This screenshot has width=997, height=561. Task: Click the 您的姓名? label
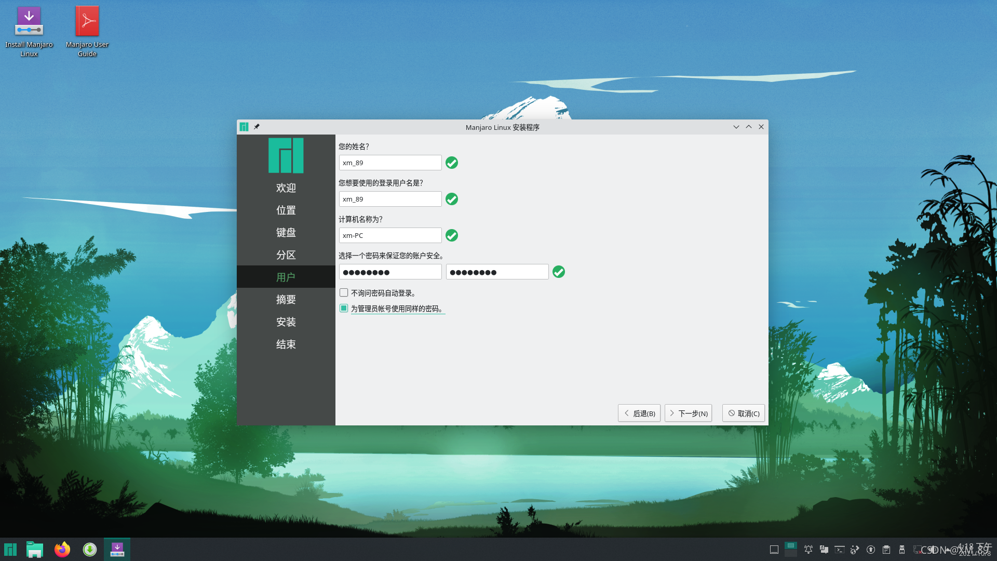[354, 146]
